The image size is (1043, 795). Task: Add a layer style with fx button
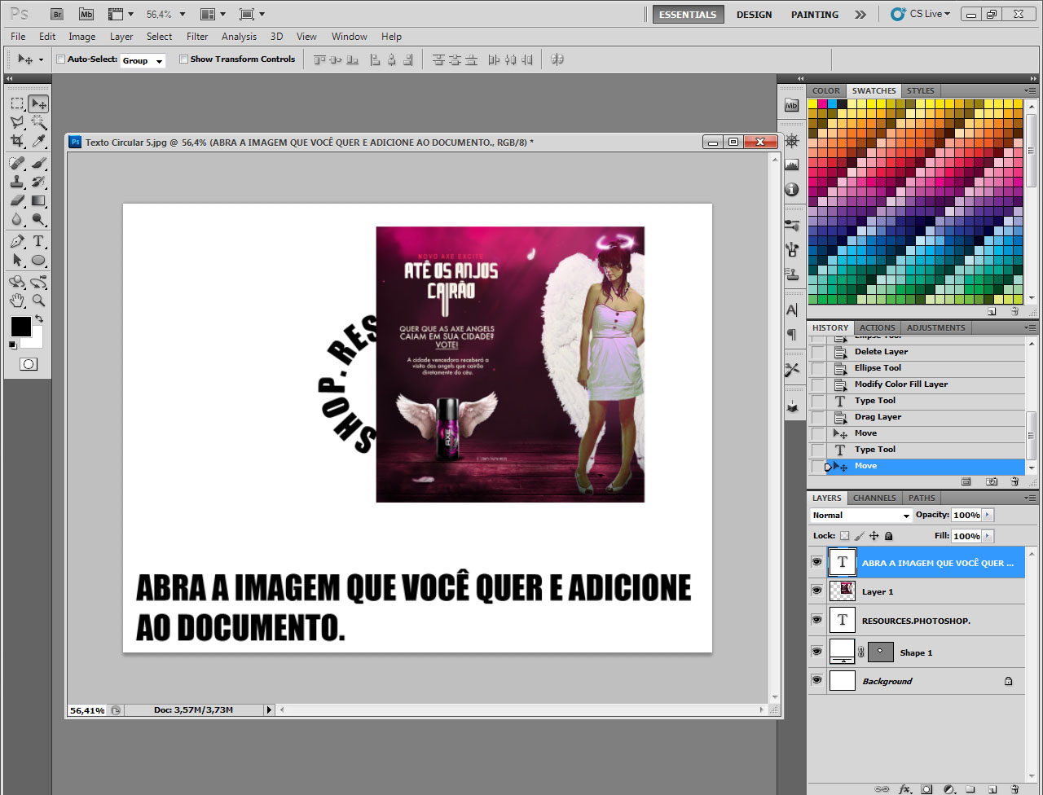coord(904,788)
